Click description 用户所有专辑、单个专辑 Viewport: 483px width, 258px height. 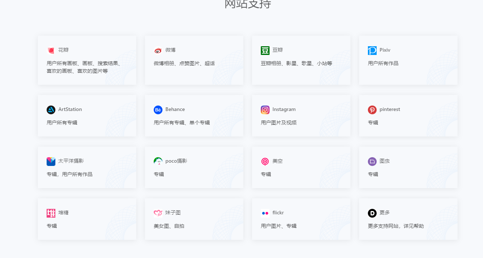[182, 123]
